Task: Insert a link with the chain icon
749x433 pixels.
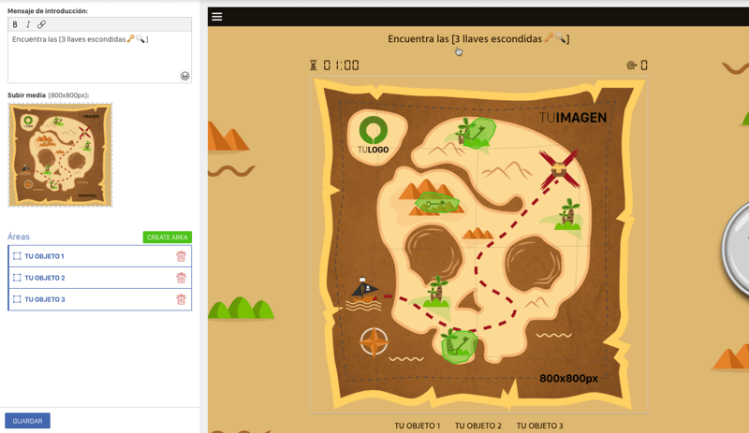Action: pos(41,24)
